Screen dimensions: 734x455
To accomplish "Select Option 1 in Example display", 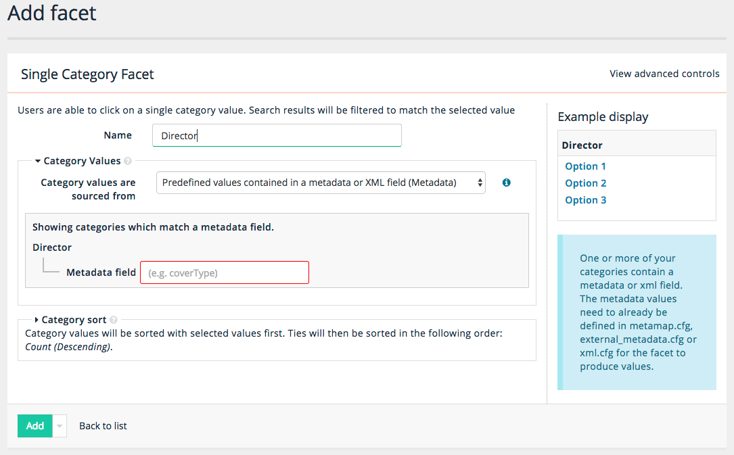I will tap(585, 166).
